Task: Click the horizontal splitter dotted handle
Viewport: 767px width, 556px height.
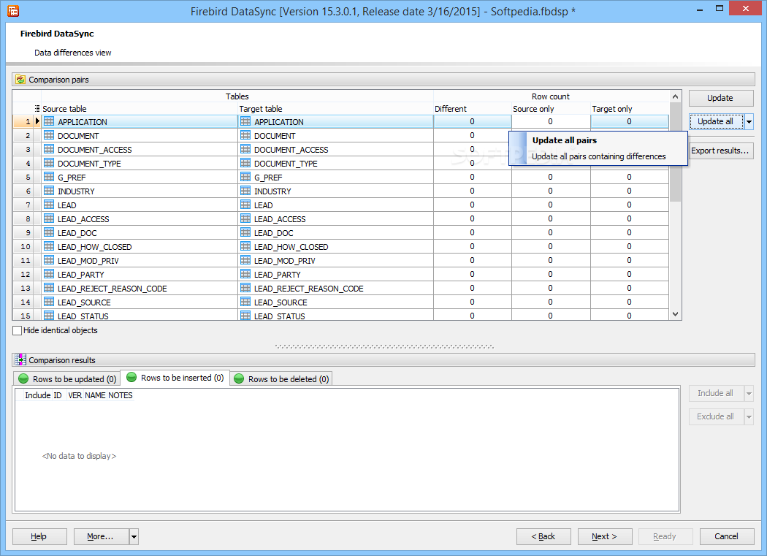Action: pos(384,346)
